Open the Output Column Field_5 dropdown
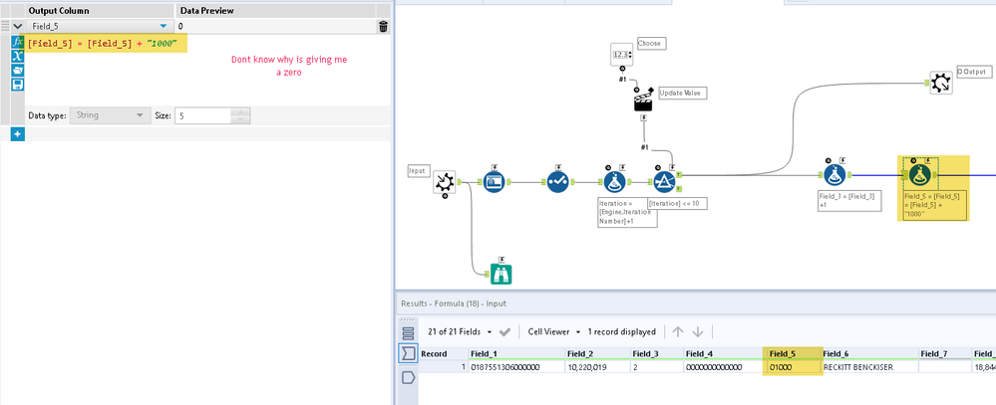 (x=164, y=26)
